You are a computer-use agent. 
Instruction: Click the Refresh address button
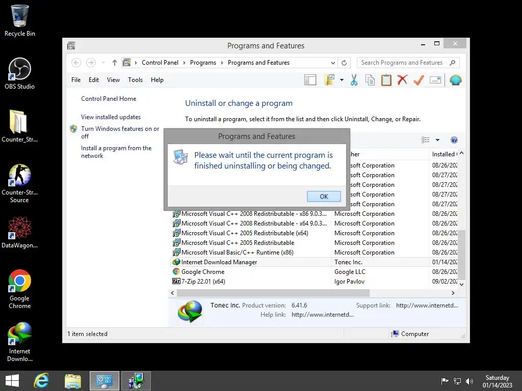pyautogui.click(x=344, y=63)
